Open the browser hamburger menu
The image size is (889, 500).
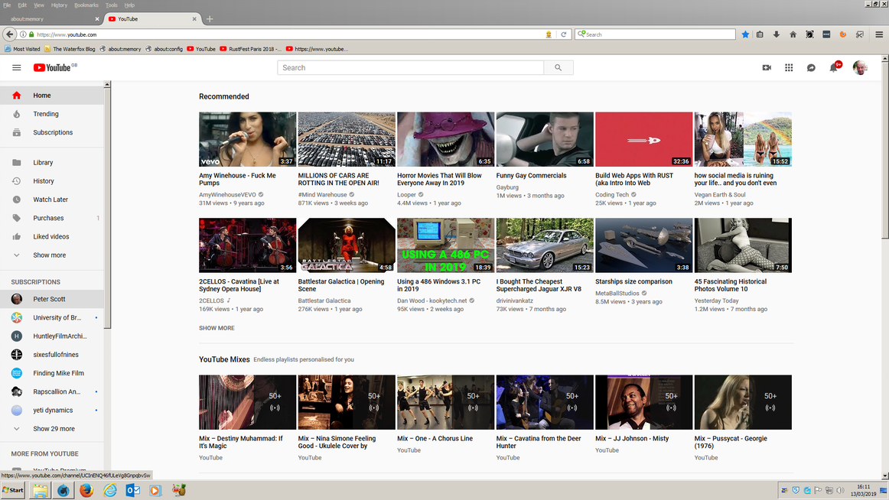[x=879, y=34]
